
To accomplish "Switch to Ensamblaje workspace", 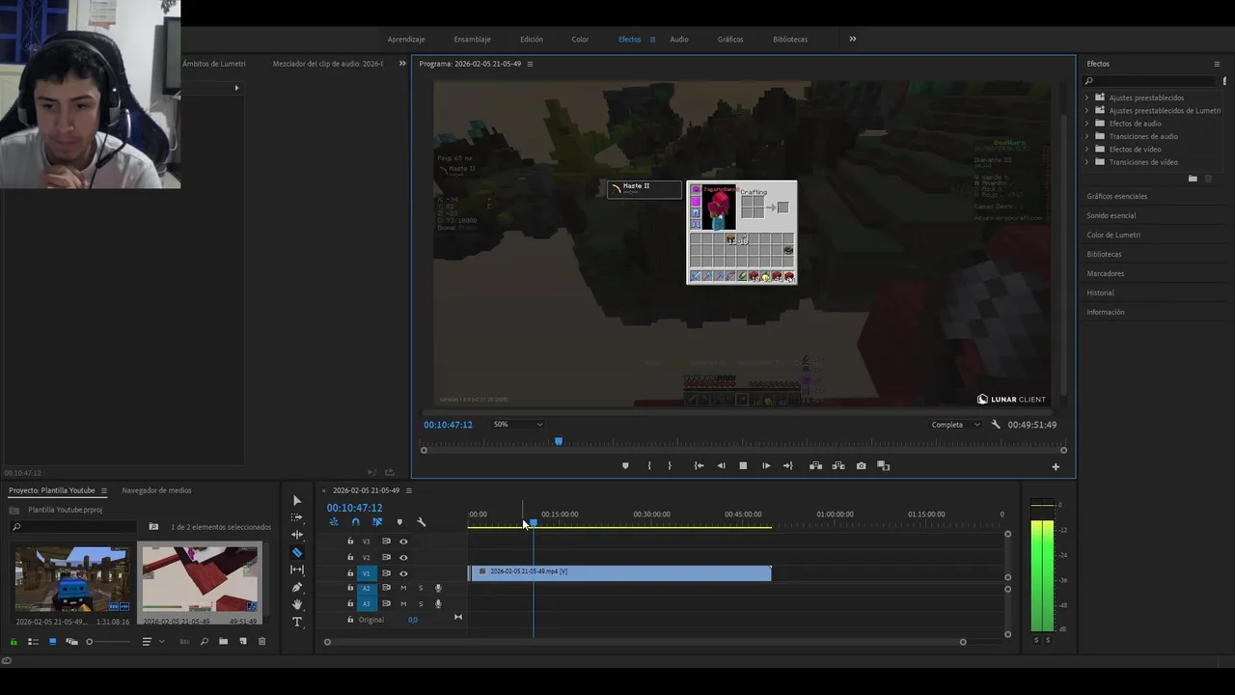I will coord(473,40).
